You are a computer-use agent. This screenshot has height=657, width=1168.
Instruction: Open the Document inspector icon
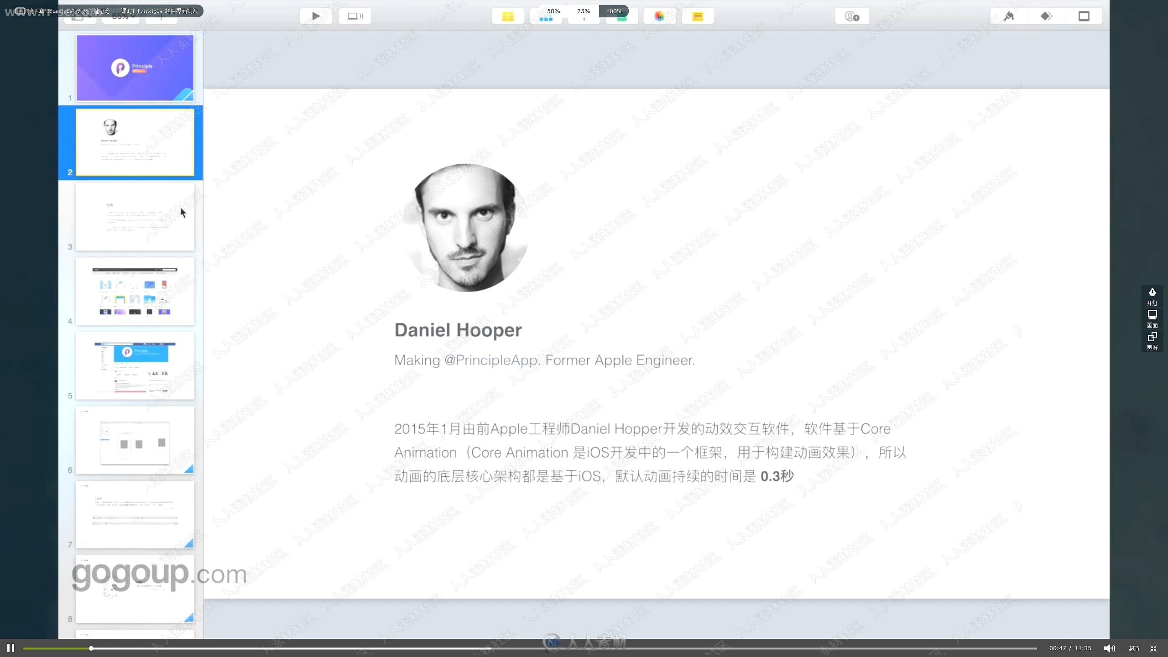tap(1084, 16)
